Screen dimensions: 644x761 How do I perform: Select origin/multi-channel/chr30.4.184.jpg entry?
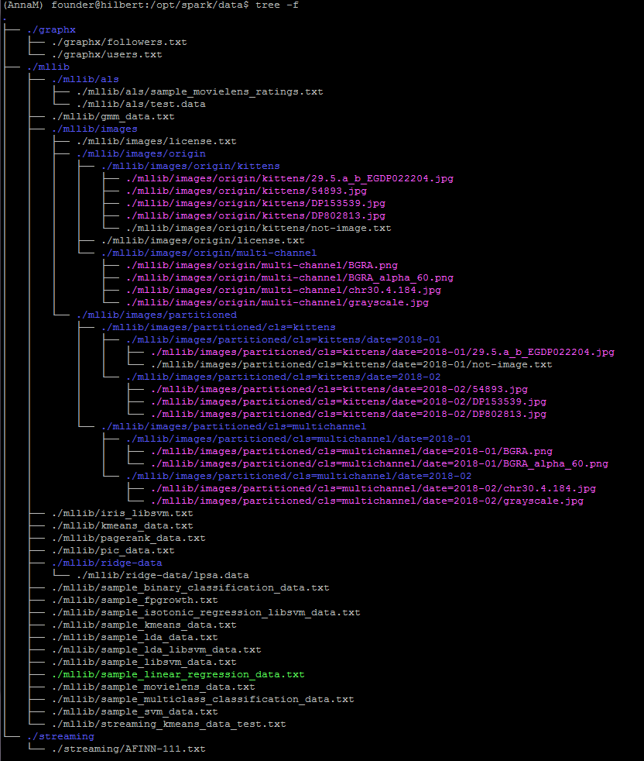[x=284, y=291]
